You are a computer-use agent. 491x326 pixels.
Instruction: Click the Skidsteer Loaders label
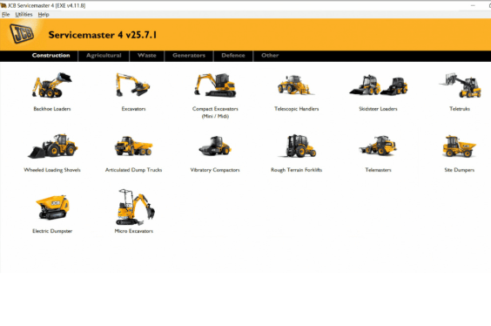pyautogui.click(x=378, y=109)
